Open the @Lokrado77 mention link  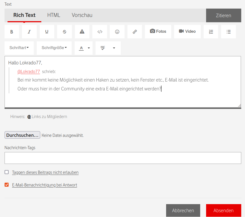point(29,72)
